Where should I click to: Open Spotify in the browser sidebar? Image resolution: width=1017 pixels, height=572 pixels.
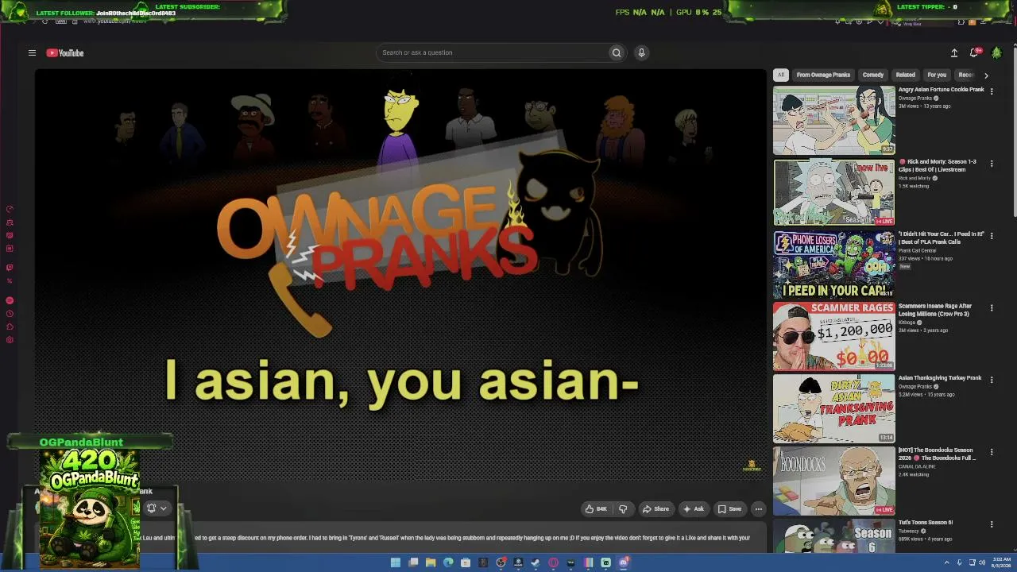pos(10,300)
